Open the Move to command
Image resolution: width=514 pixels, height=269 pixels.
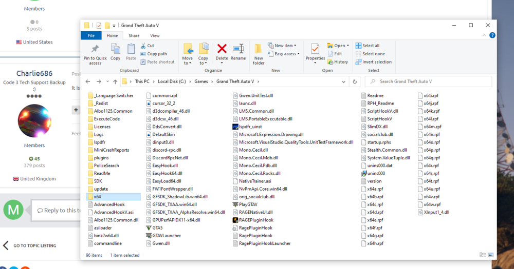(188, 54)
